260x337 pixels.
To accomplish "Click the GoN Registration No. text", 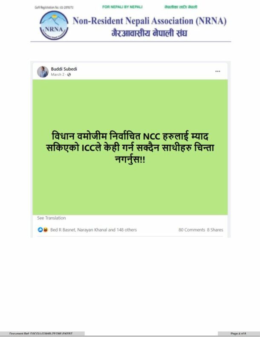I will coord(54,7).
